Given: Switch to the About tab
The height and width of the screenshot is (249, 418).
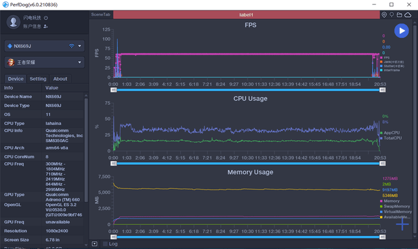Looking at the screenshot, I should point(60,79).
